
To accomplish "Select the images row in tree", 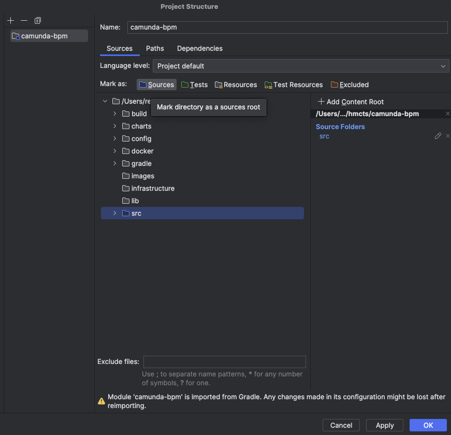I will click(202, 176).
